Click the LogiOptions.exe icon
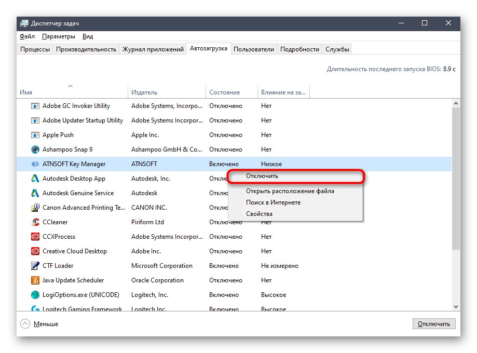 pyautogui.click(x=35, y=295)
